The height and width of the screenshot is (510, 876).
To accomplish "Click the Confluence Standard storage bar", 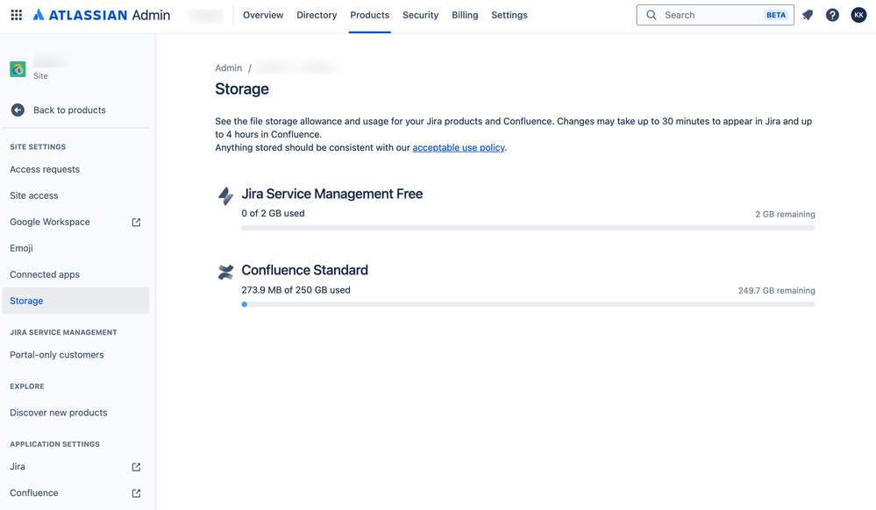I will (x=528, y=304).
